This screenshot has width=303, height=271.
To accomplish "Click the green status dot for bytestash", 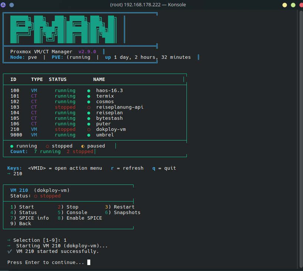I will pyautogui.click(x=89, y=119).
